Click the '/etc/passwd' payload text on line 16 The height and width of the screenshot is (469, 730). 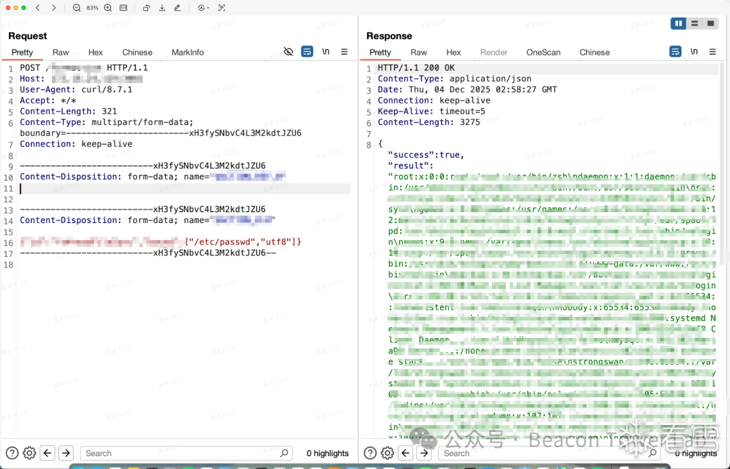tap(222, 242)
